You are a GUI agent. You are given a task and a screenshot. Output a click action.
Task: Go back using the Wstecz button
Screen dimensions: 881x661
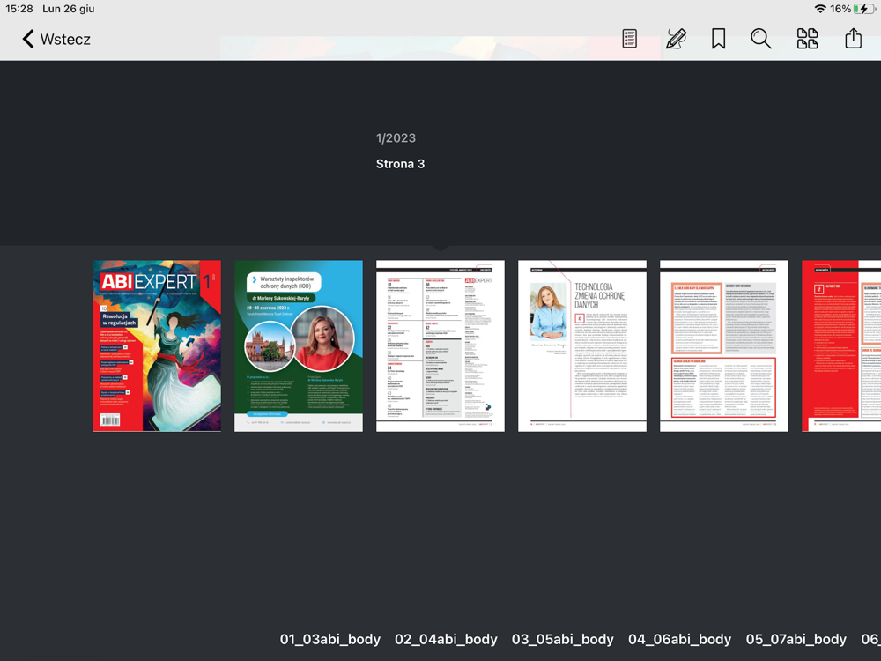click(x=56, y=40)
